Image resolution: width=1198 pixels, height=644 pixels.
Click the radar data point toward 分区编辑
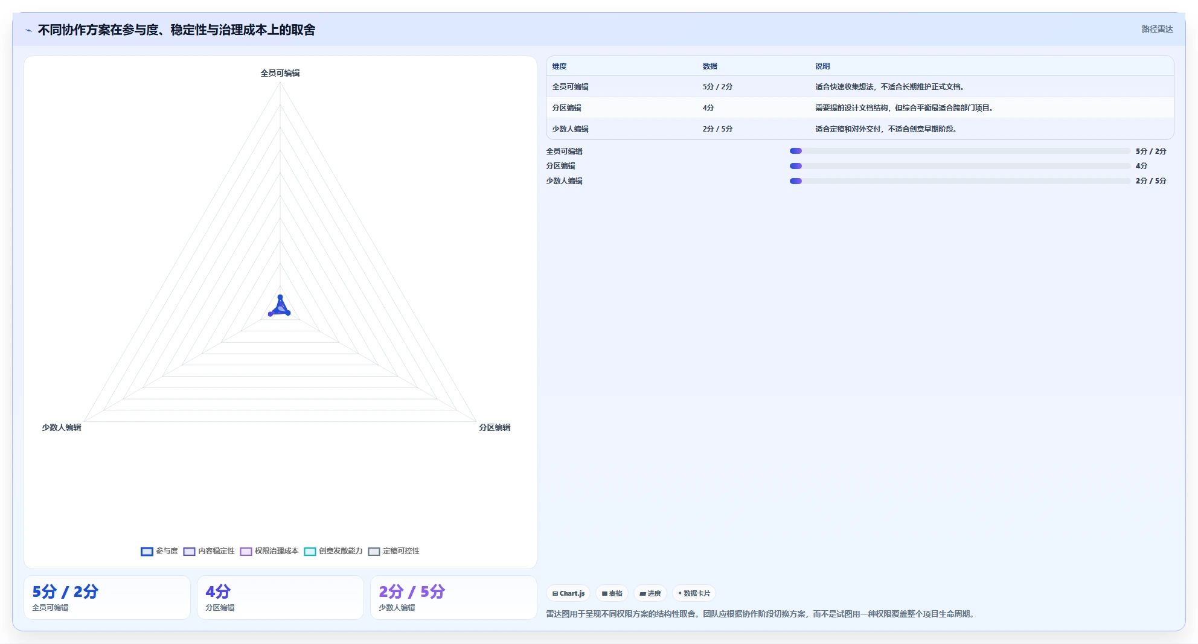pos(288,313)
